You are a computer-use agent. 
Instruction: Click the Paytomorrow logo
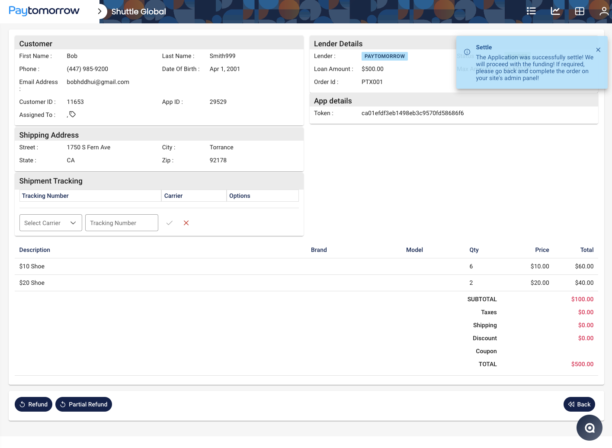pyautogui.click(x=44, y=11)
